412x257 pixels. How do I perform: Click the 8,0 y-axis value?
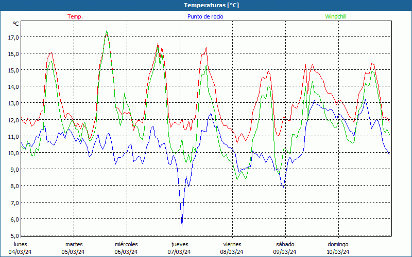tap(15, 187)
